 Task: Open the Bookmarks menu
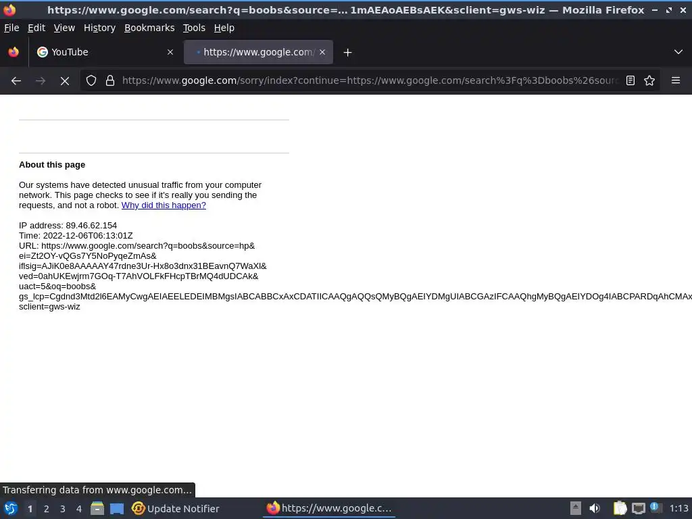(149, 28)
